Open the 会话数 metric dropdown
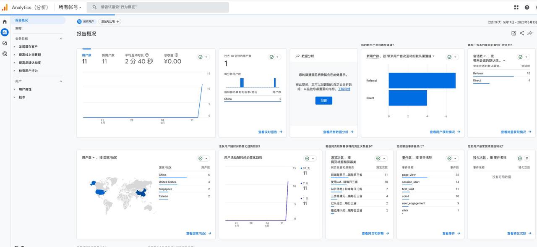 point(480,56)
